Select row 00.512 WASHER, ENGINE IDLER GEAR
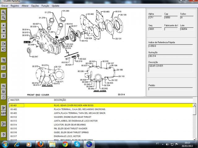 tap(101, 117)
